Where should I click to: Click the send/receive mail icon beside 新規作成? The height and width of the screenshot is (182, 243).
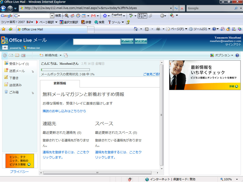(66, 55)
